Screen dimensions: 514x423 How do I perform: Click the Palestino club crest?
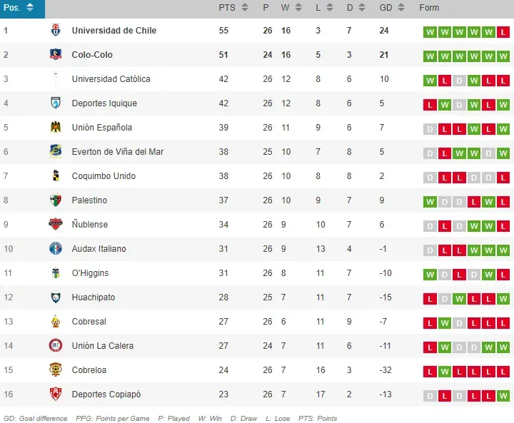click(x=56, y=200)
